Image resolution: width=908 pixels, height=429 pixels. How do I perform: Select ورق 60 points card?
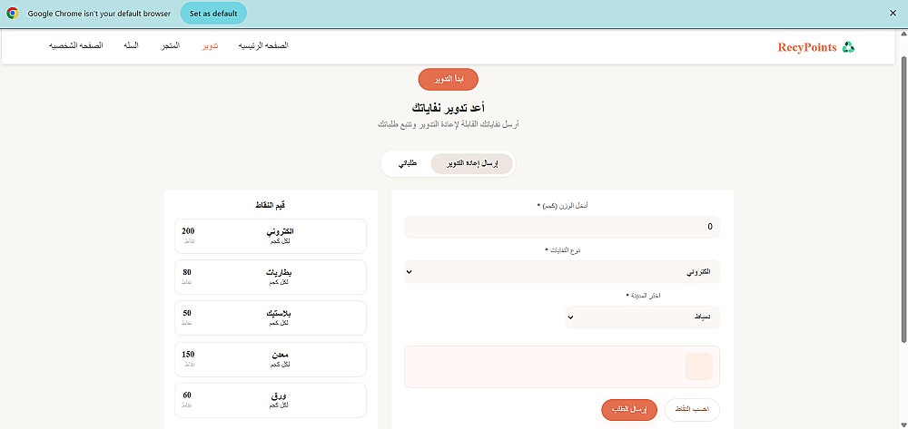(271, 400)
